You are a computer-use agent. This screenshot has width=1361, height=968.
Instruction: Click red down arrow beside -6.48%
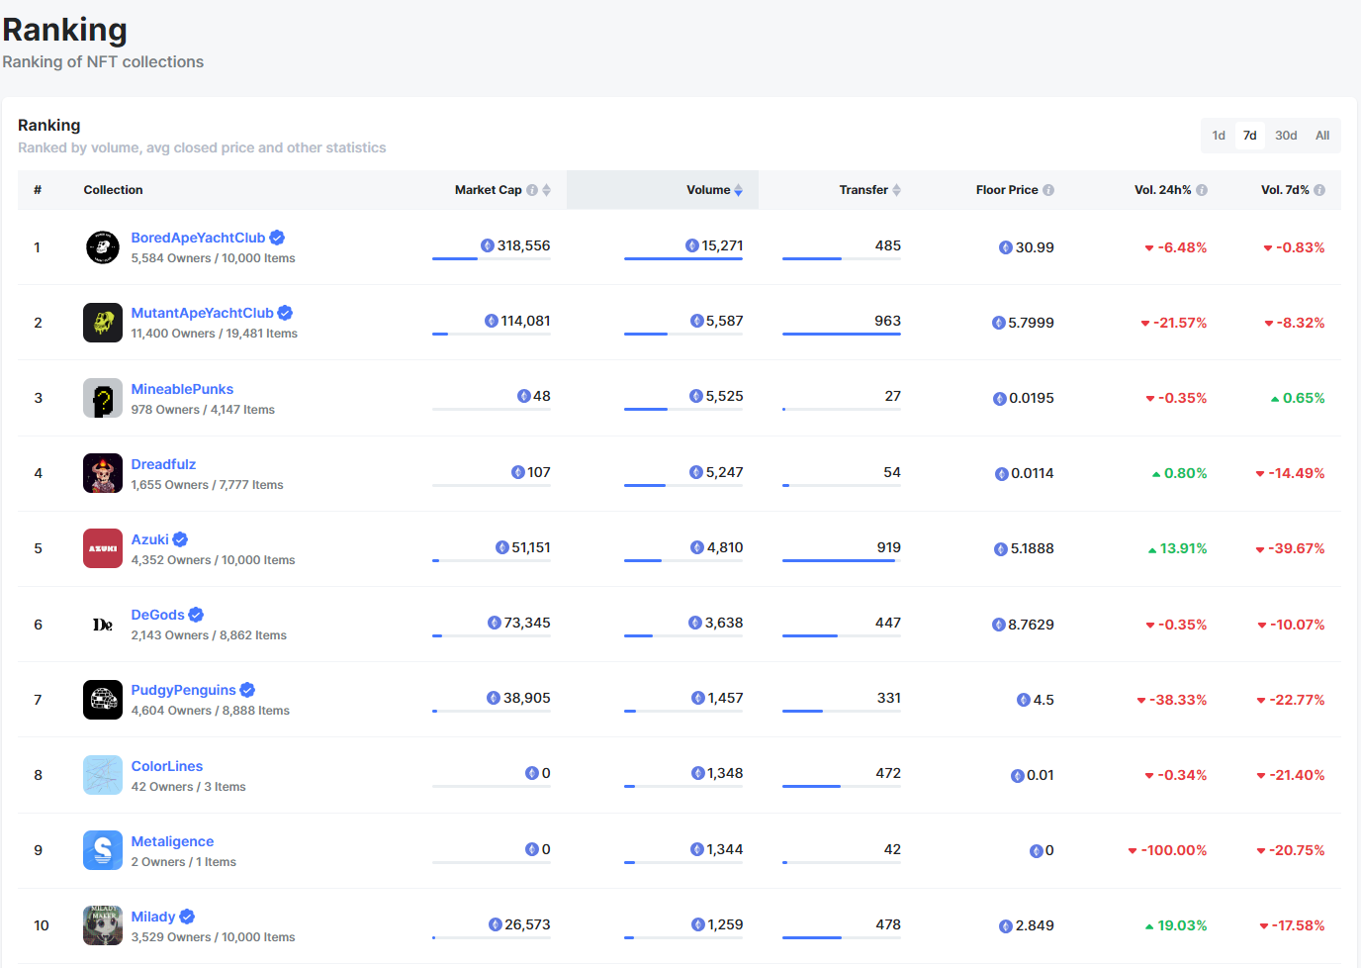point(1149,248)
